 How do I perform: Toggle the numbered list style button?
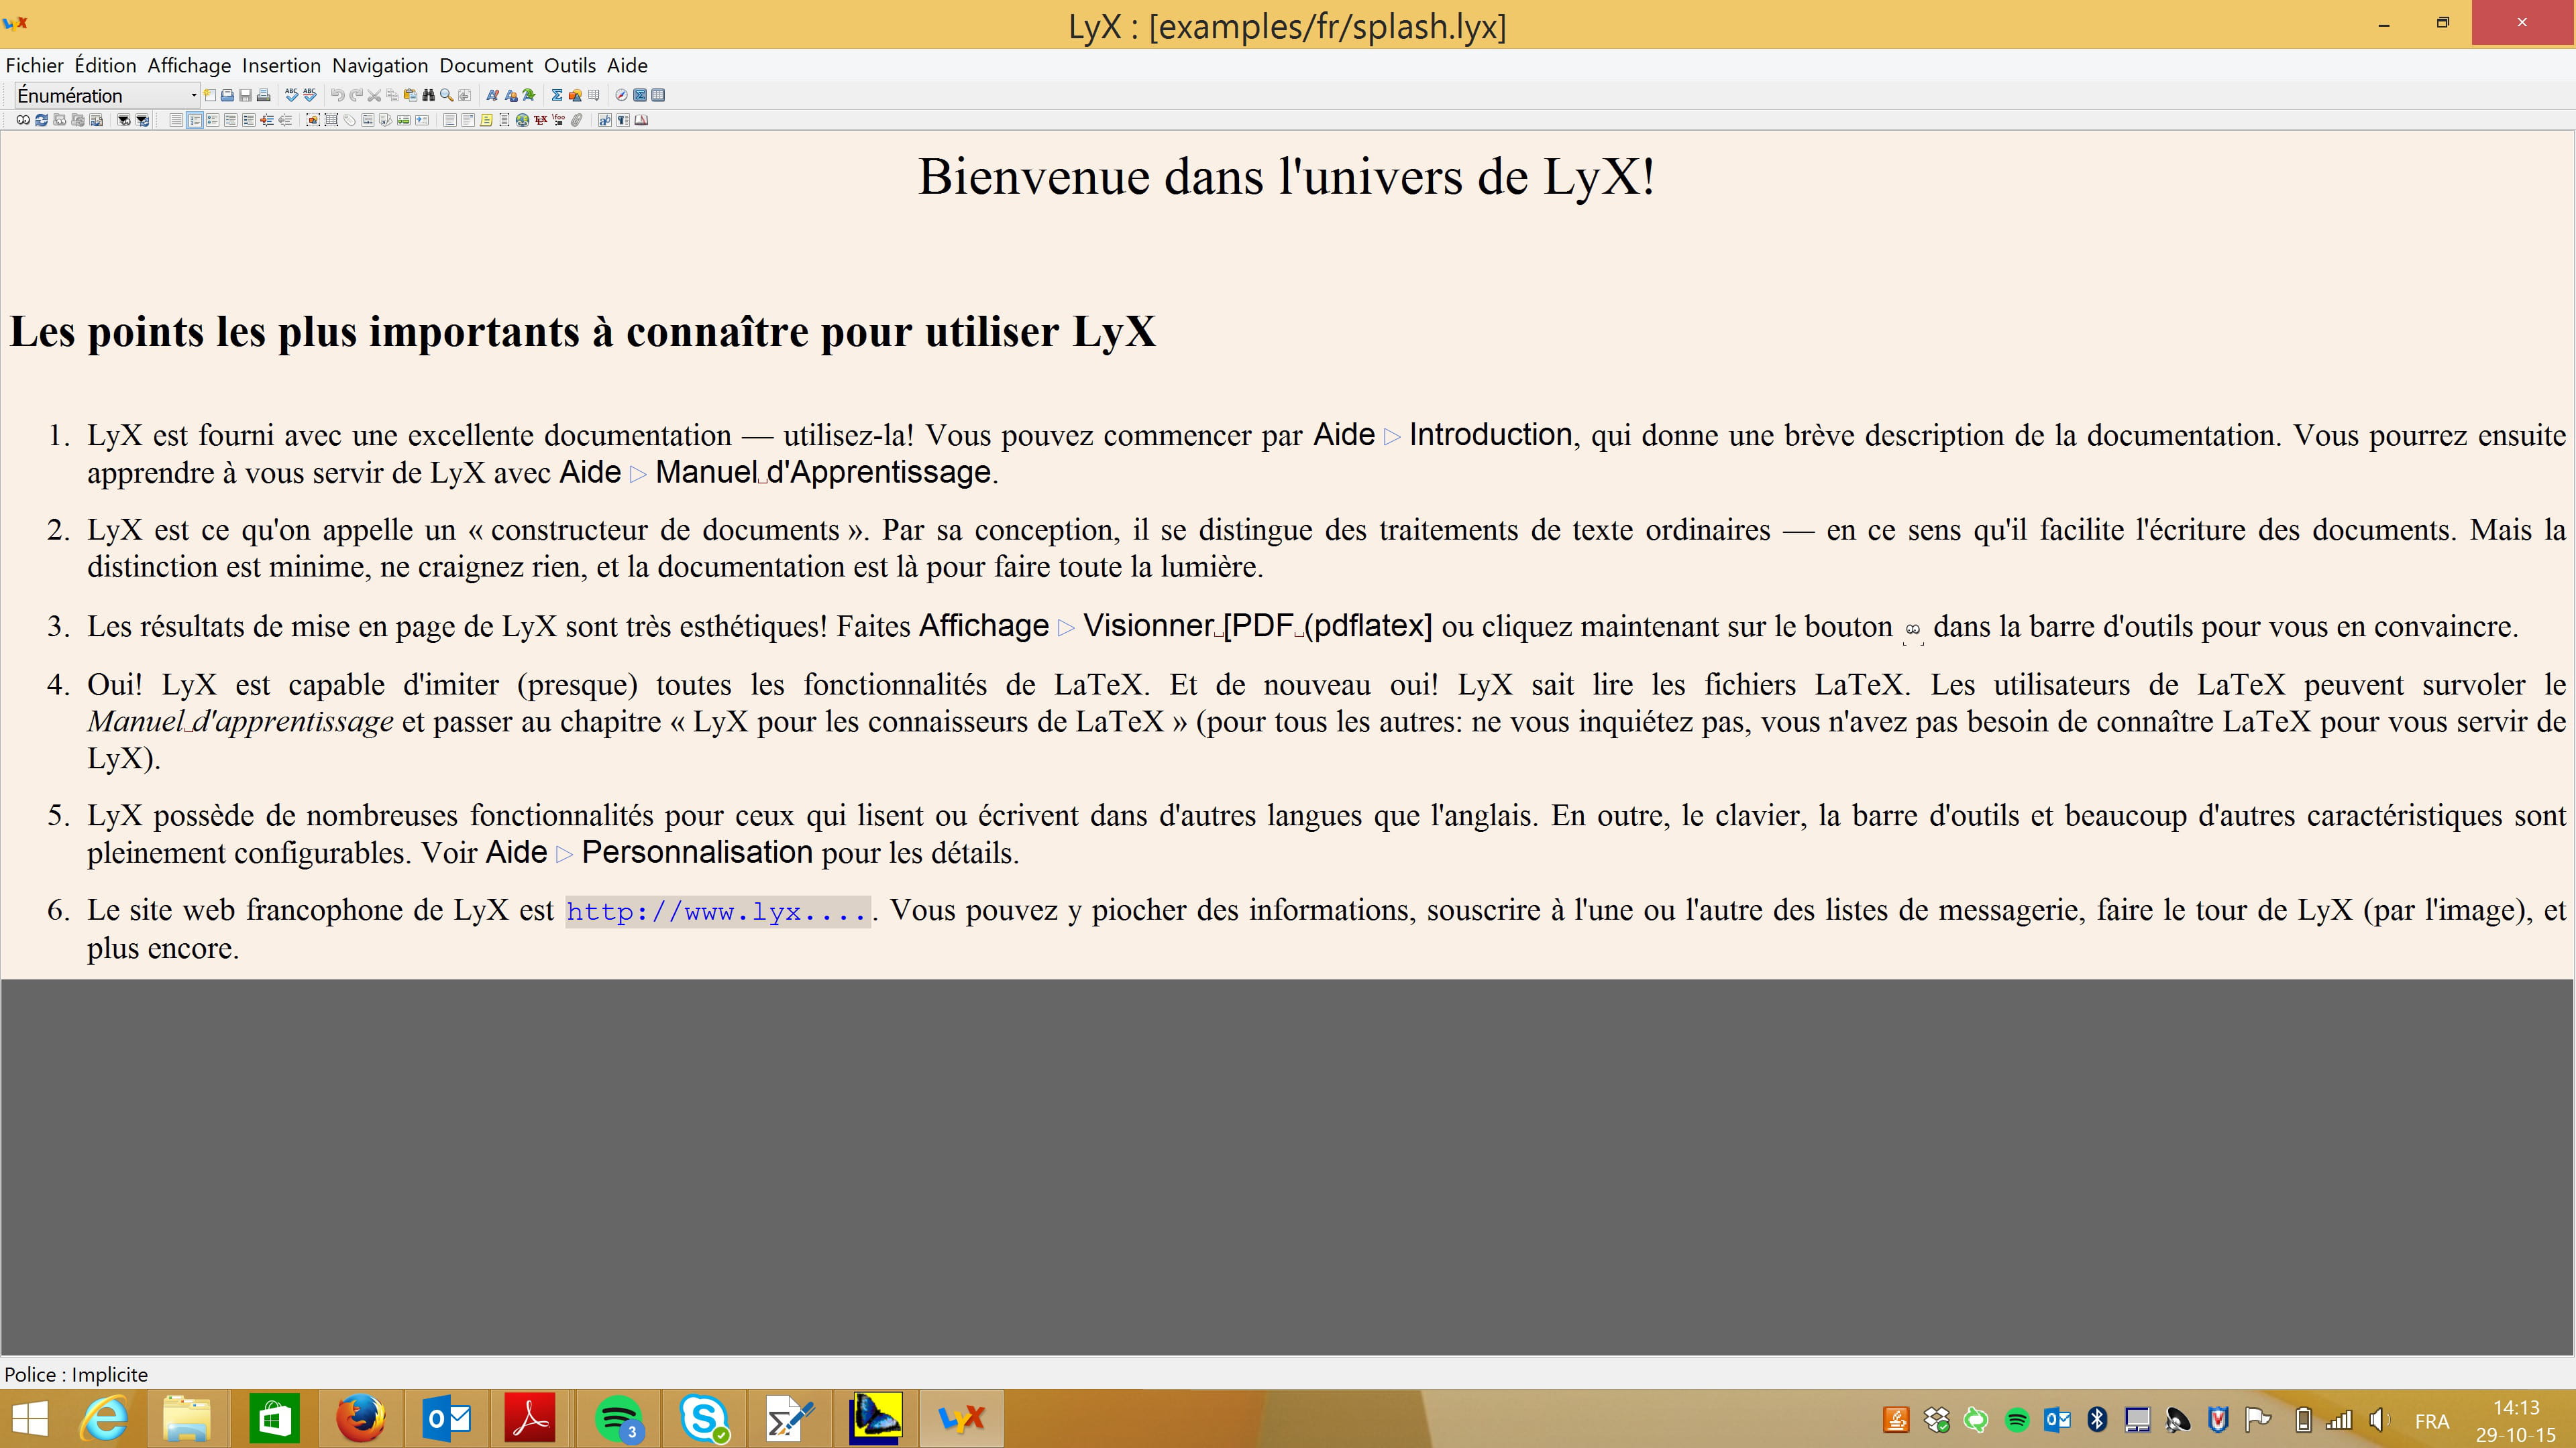195,120
